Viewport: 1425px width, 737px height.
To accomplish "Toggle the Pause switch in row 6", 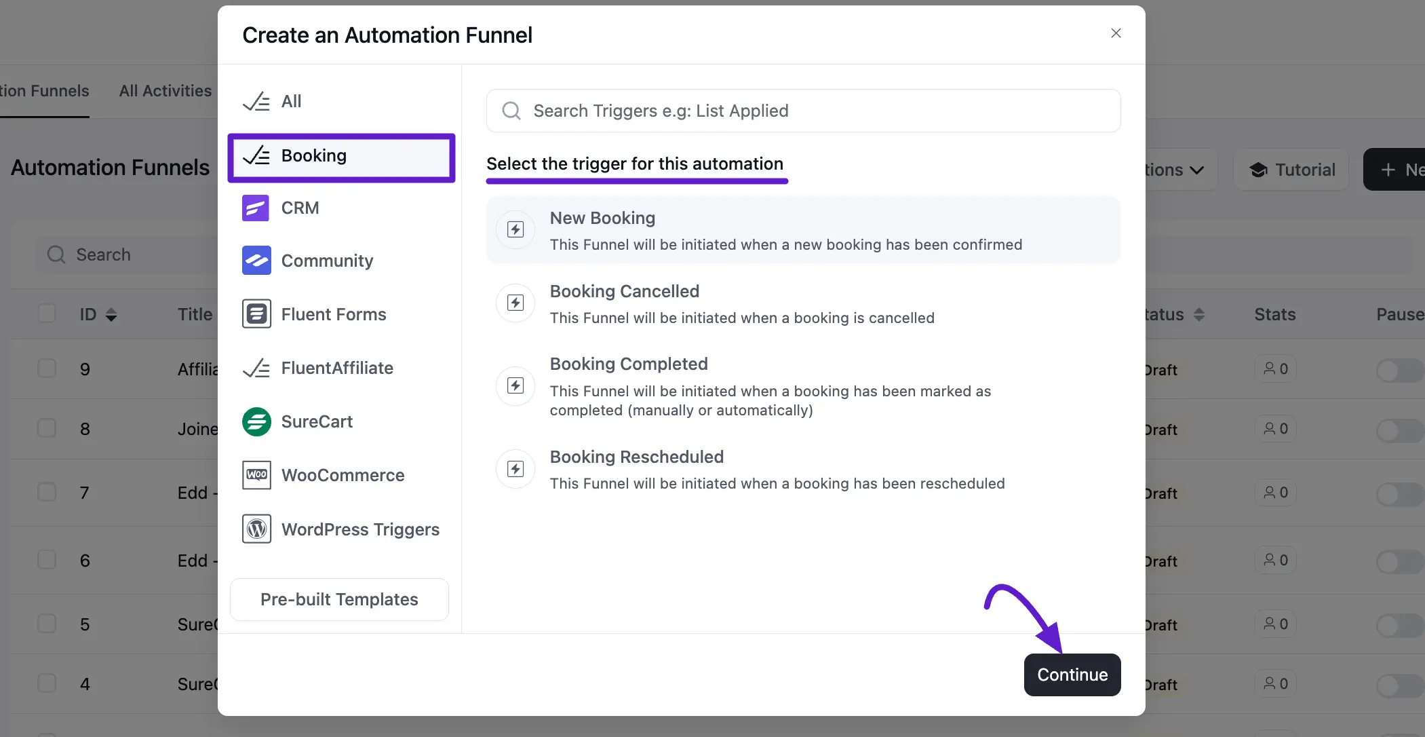I will pyautogui.click(x=1400, y=562).
